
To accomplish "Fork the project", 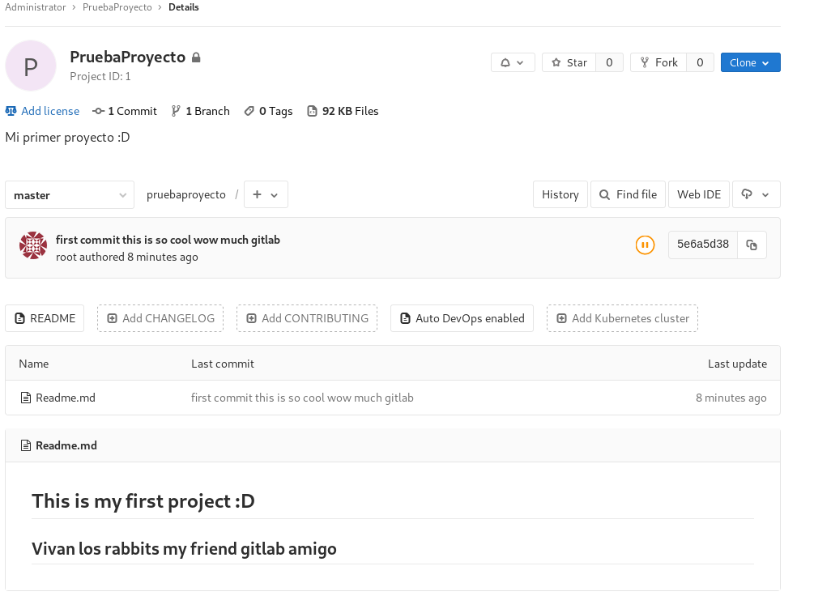I will point(658,62).
